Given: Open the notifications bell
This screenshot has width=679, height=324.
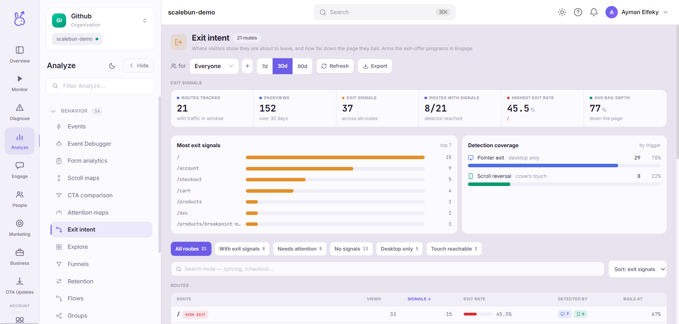Looking at the screenshot, I should tap(594, 12).
